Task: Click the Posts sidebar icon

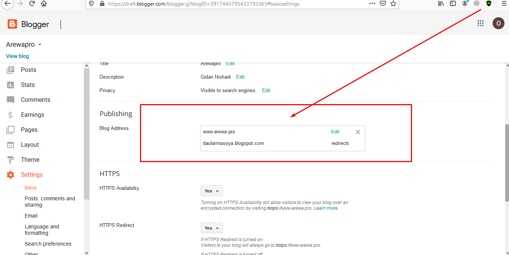Action: tap(10, 70)
